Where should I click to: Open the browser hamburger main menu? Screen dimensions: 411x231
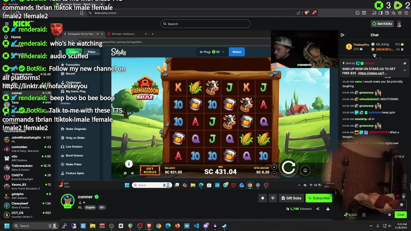point(406,13)
